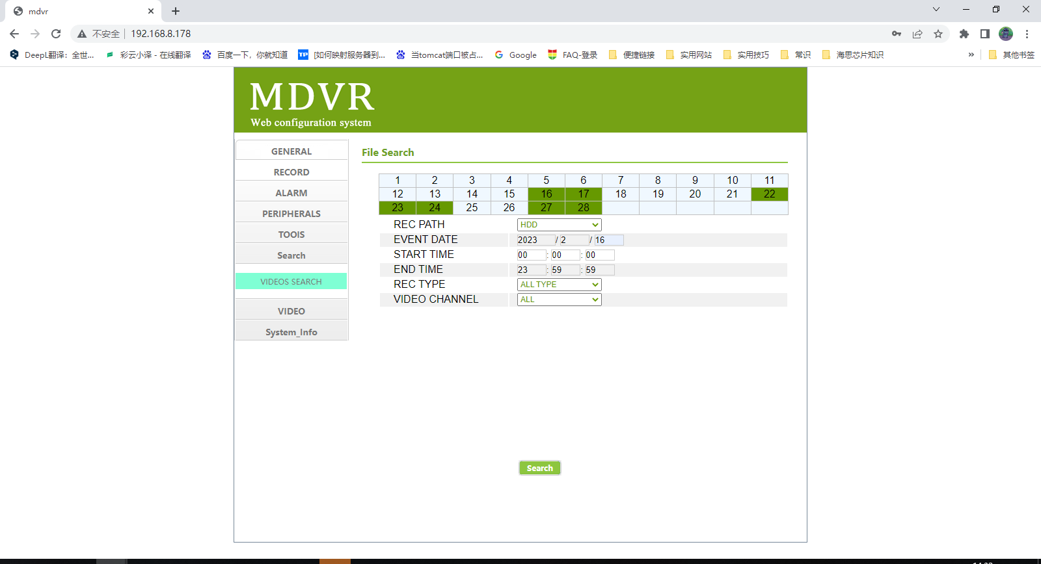This screenshot has height=564, width=1041.
Task: Open the Chrome three-dot menu
Action: point(1027,34)
